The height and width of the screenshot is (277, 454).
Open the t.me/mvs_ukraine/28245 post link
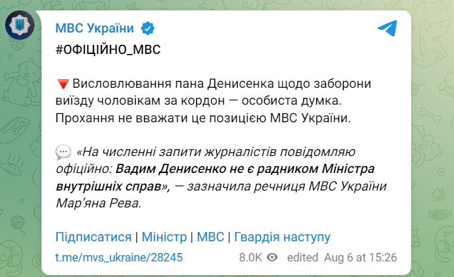click(x=119, y=257)
